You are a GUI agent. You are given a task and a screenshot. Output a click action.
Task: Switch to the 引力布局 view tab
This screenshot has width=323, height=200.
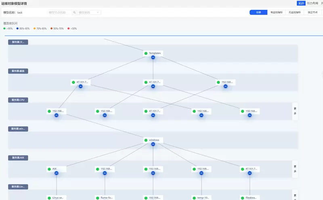(313, 3)
